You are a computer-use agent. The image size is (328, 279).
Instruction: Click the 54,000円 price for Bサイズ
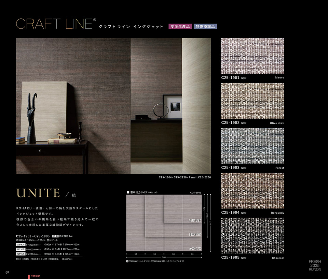pos(33,249)
